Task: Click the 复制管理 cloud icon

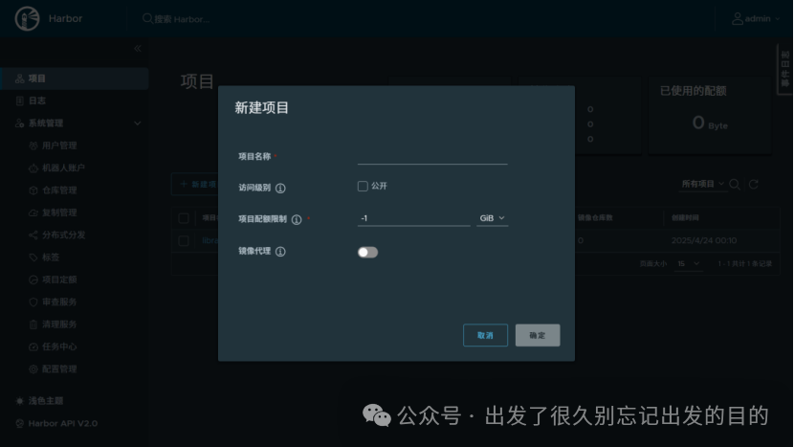Action: (x=33, y=212)
